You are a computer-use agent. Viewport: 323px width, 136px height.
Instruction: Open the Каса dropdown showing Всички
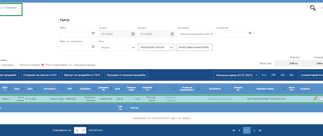coord(118,47)
